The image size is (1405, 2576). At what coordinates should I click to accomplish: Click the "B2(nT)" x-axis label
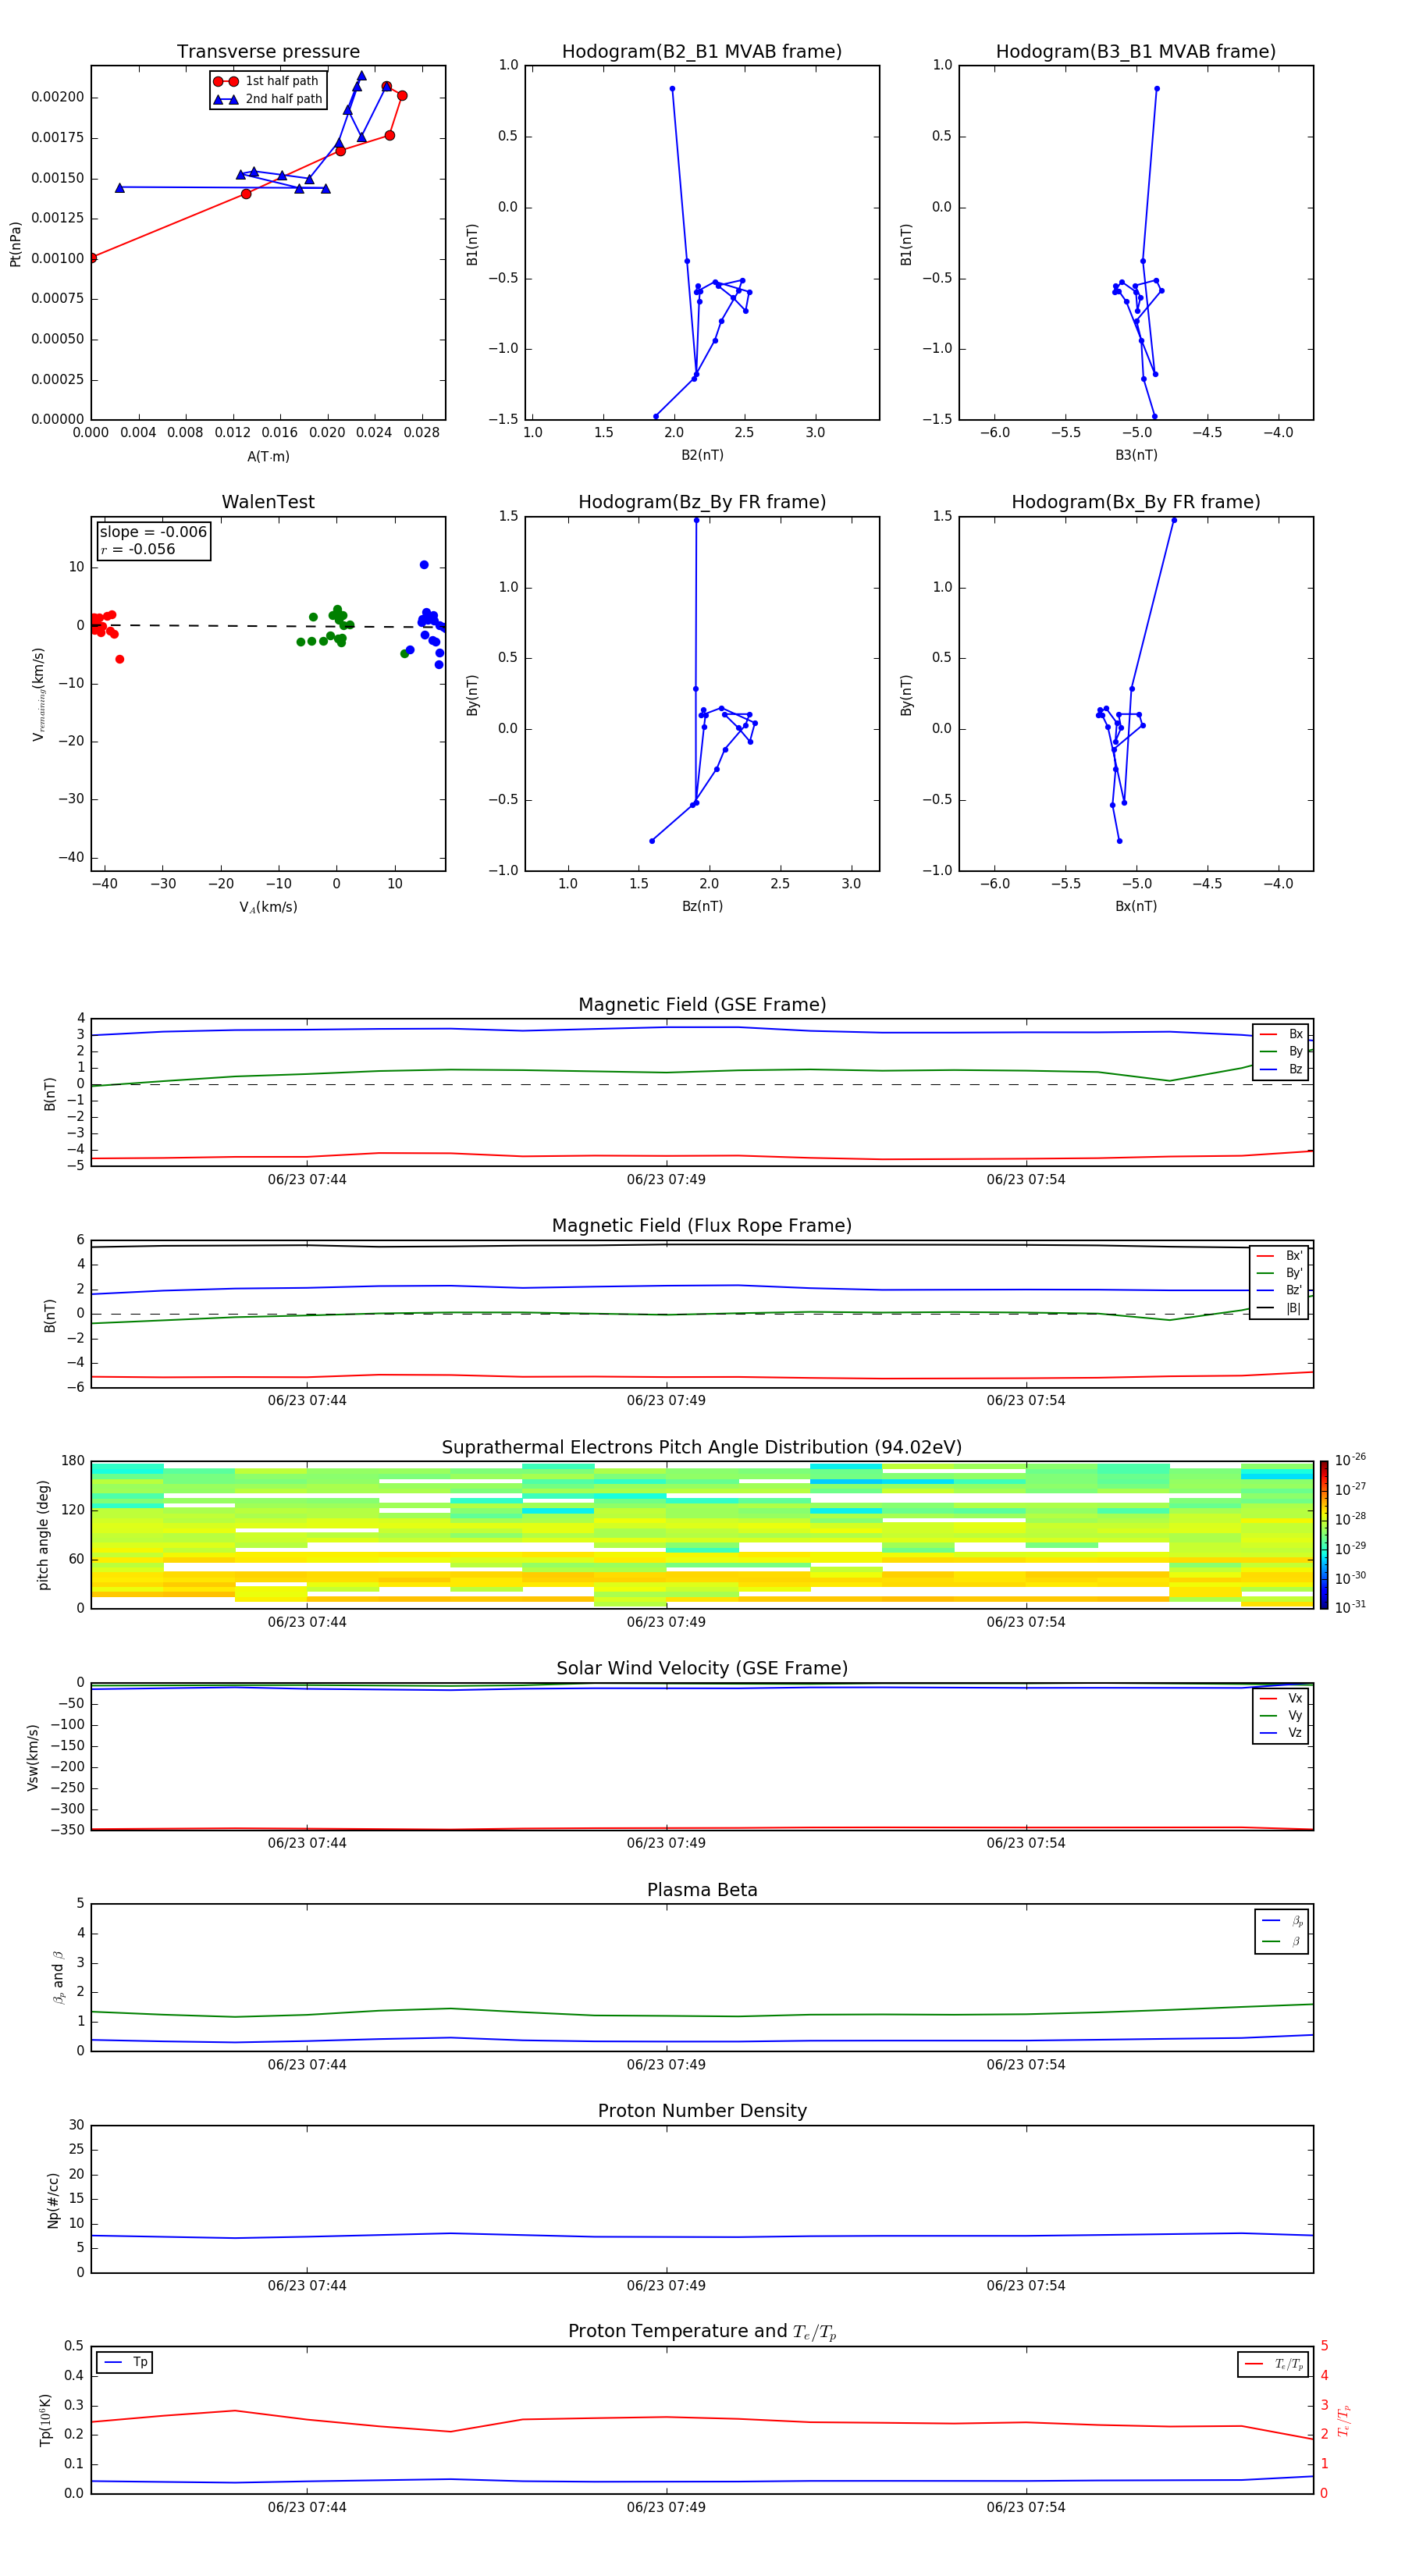702,455
